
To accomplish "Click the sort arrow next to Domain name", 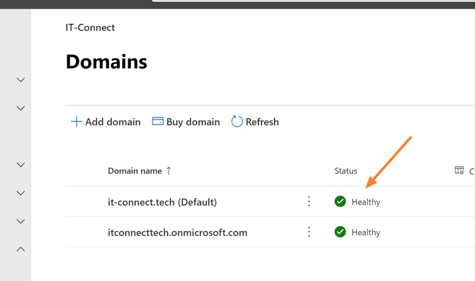I will click(x=169, y=171).
